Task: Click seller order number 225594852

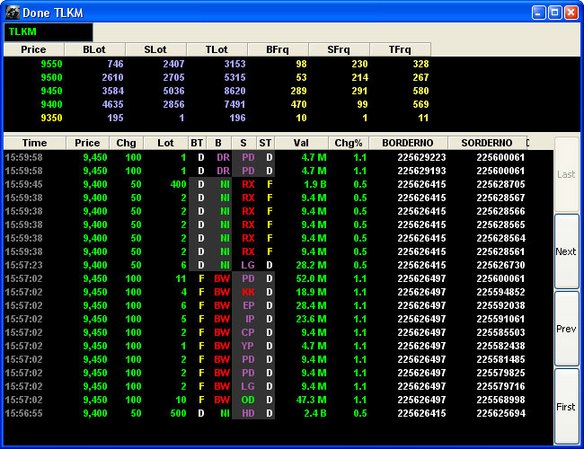Action: click(x=501, y=292)
